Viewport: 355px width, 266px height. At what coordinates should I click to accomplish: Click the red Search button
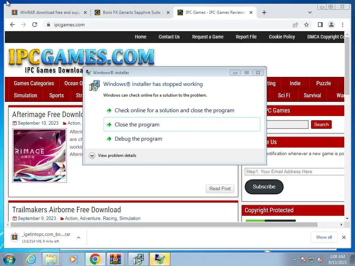click(x=321, y=124)
